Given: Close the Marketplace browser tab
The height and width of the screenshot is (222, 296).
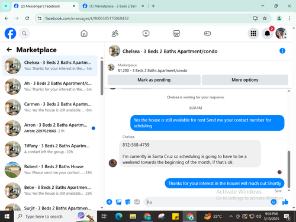Looking at the screenshot, I should (x=143, y=6).
